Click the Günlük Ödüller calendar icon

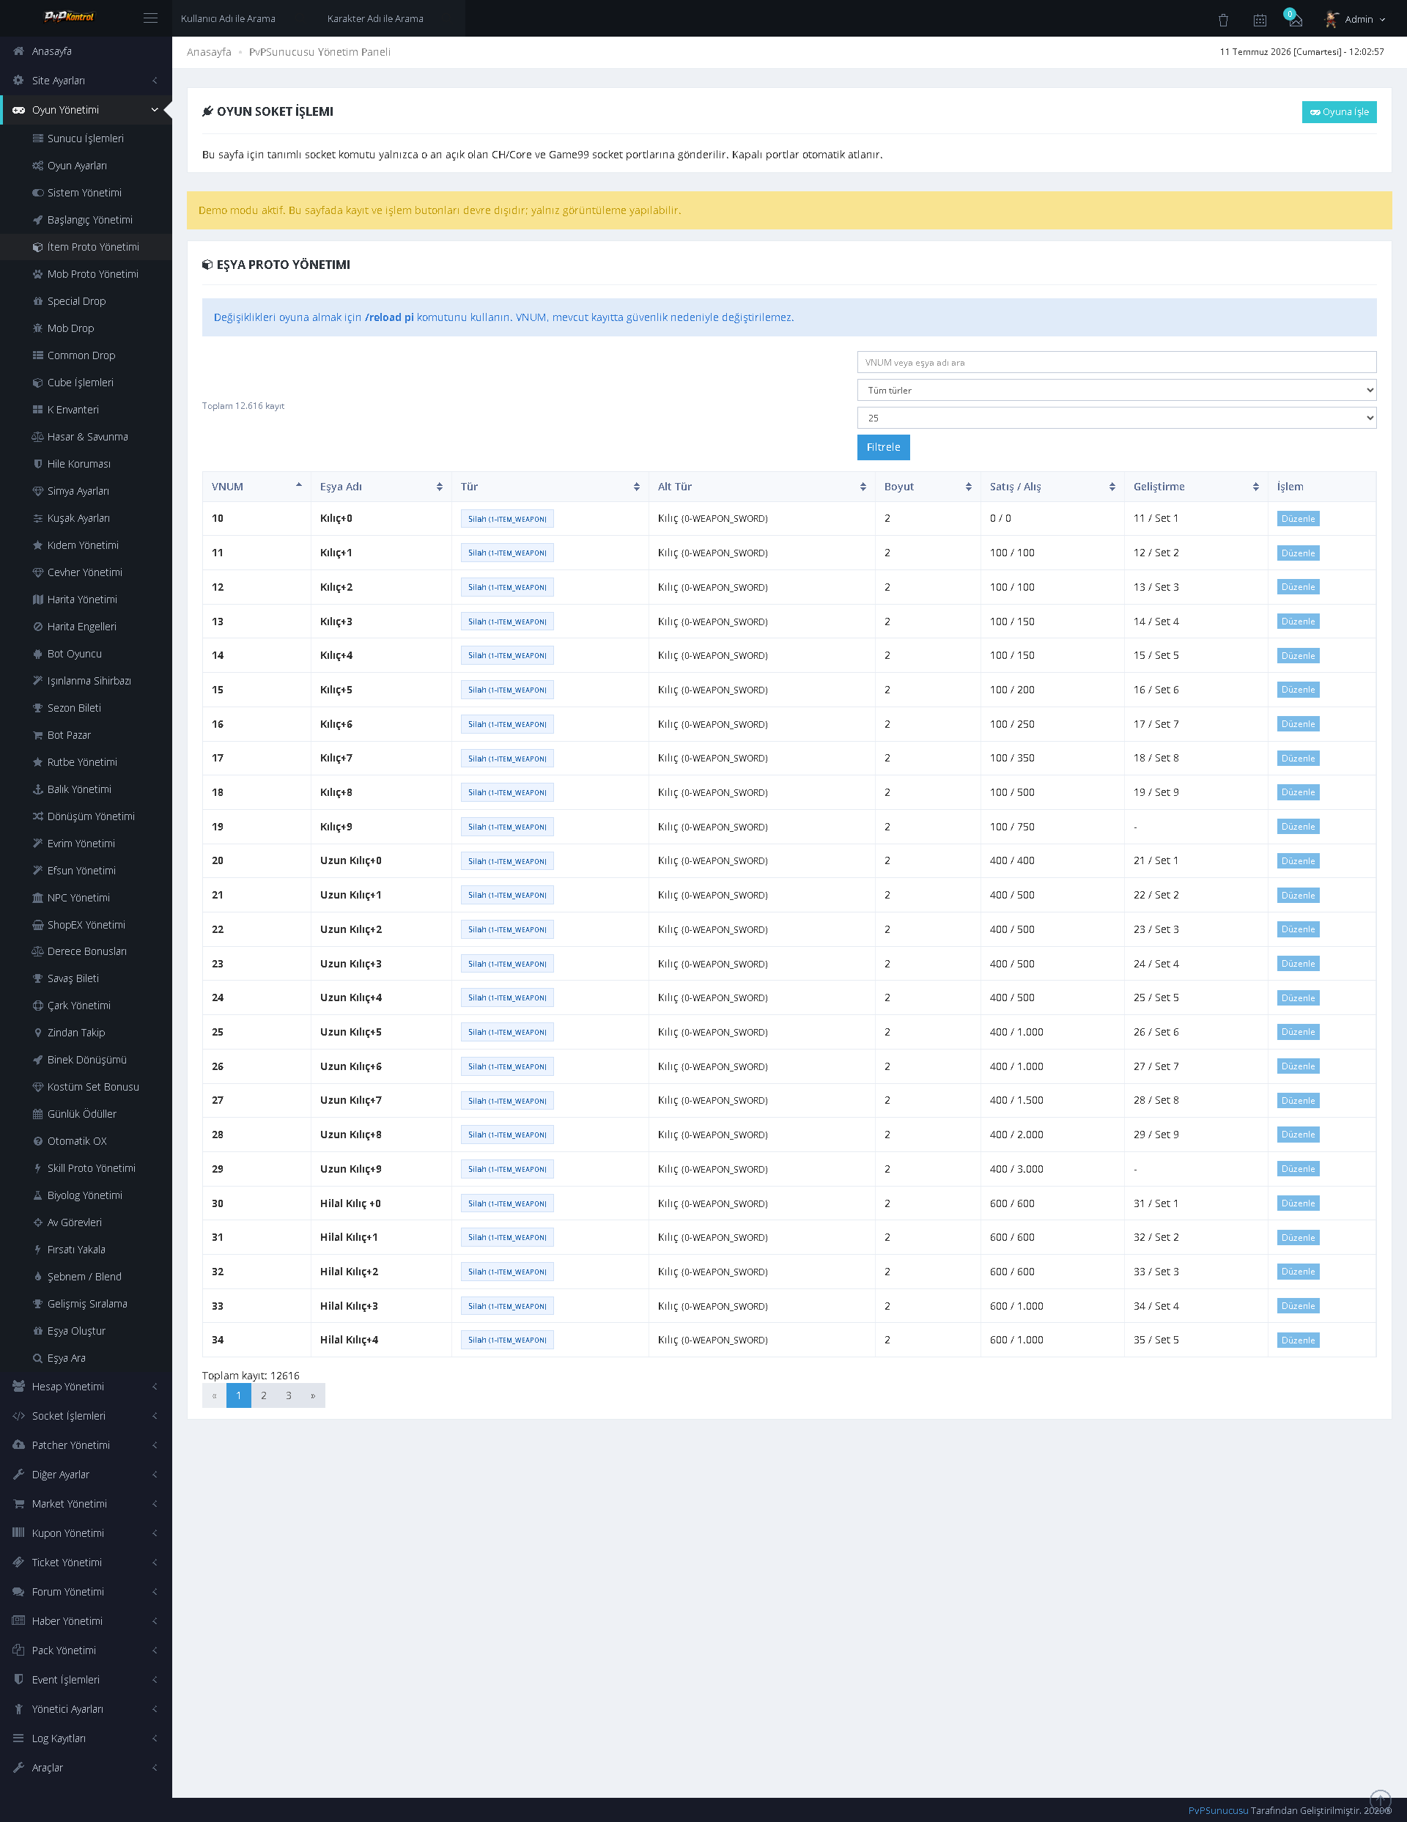coord(37,1114)
